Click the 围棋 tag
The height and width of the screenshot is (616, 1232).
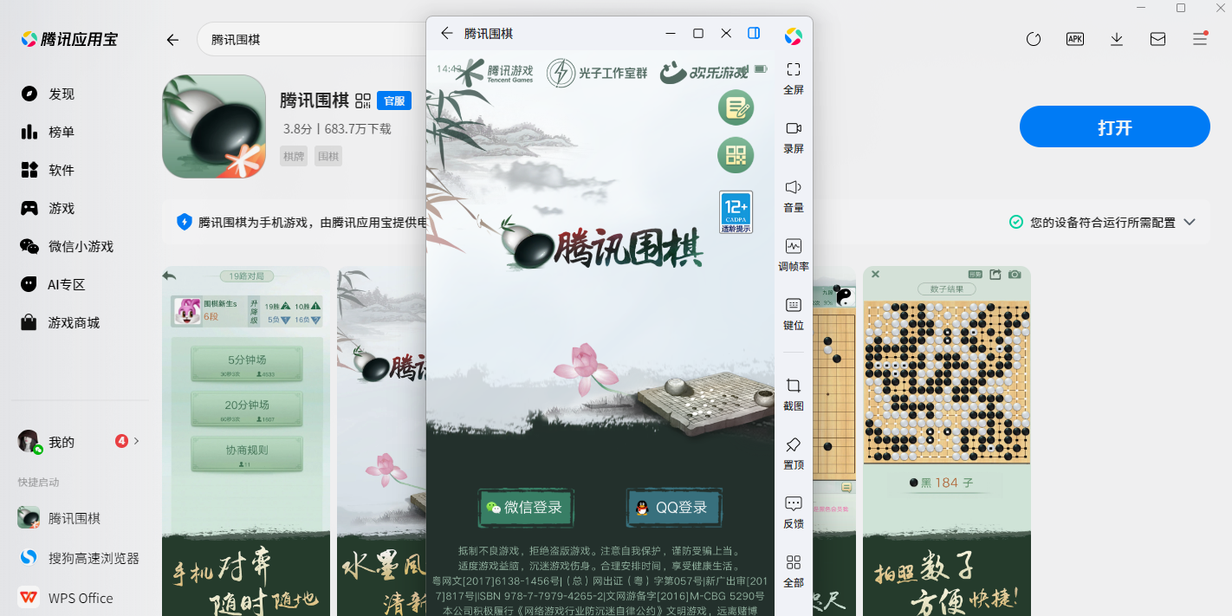(328, 156)
